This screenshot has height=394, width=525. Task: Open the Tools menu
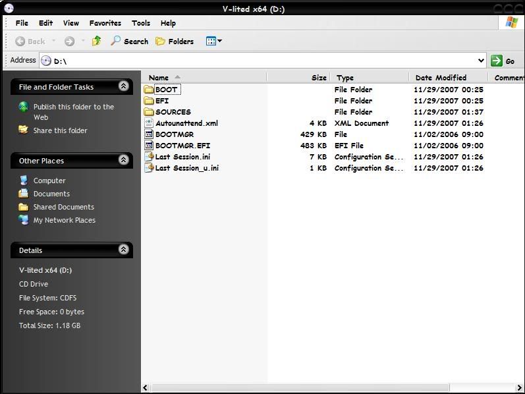141,23
